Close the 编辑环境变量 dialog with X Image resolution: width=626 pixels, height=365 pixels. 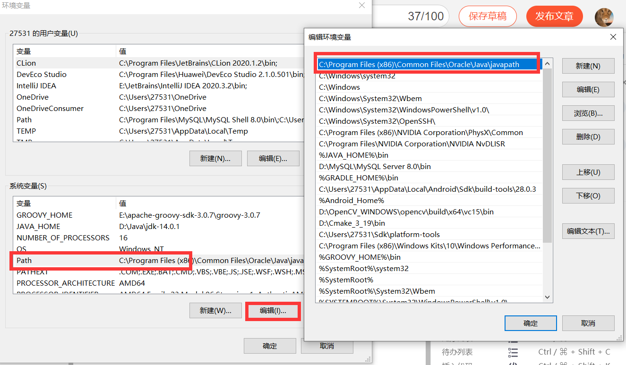(x=613, y=37)
